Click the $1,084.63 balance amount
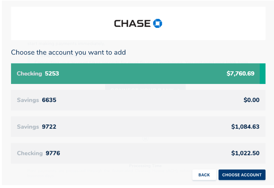This screenshot has height=188, width=274. coord(245,127)
